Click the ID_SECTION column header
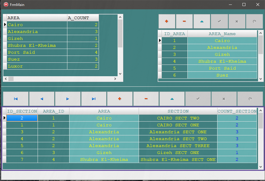Viewport: 265px width, 181px height. click(x=22, y=111)
